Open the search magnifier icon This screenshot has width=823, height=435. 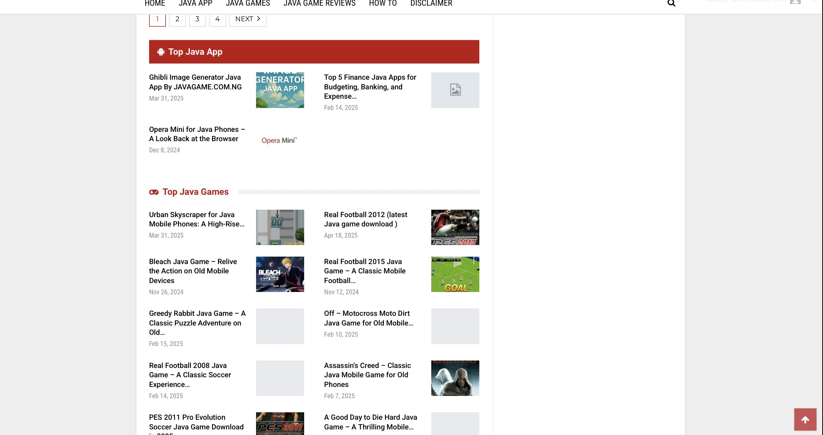pos(671,3)
